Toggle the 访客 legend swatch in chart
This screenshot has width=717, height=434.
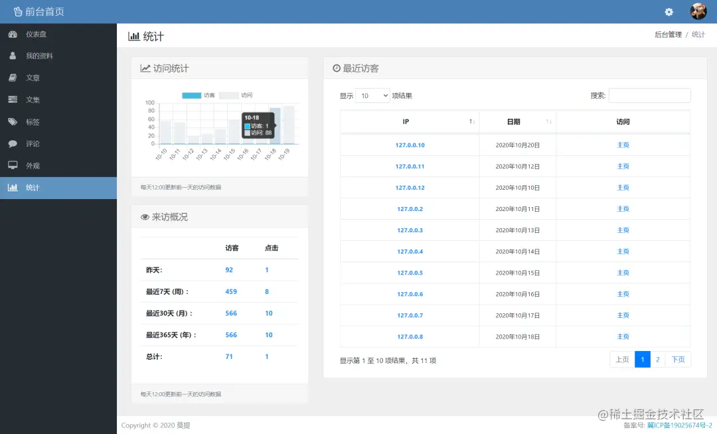[x=192, y=96]
